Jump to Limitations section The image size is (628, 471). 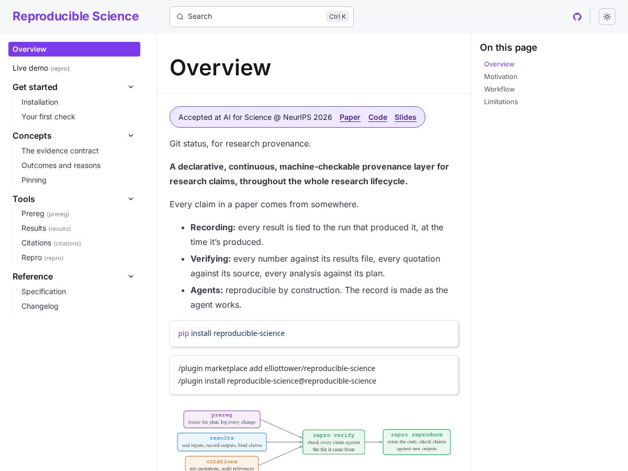tap(501, 102)
